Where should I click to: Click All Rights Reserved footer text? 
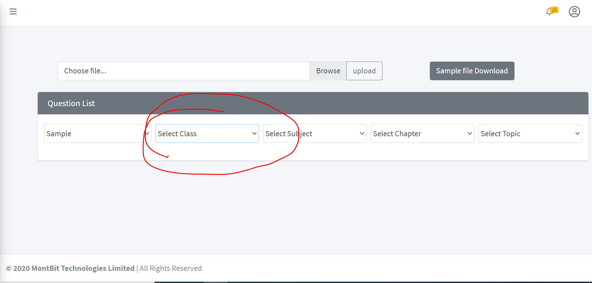pyautogui.click(x=171, y=268)
